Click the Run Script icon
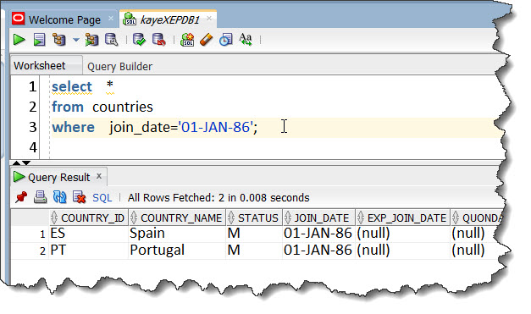The image size is (531, 314). pos(39,40)
